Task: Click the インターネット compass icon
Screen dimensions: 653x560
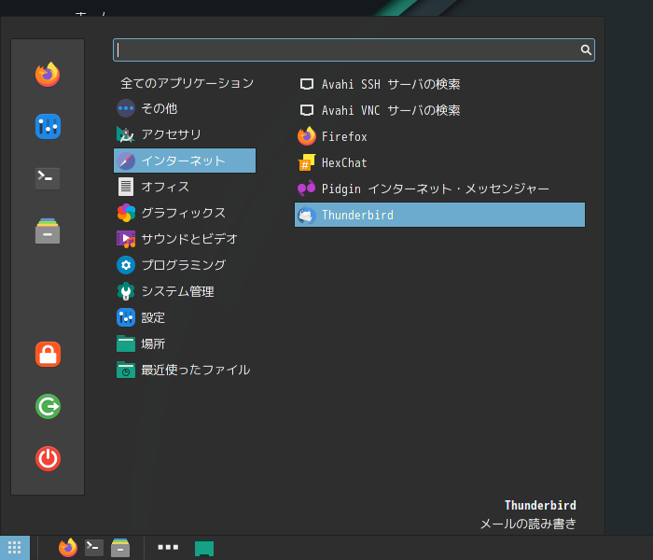Action: click(x=126, y=161)
